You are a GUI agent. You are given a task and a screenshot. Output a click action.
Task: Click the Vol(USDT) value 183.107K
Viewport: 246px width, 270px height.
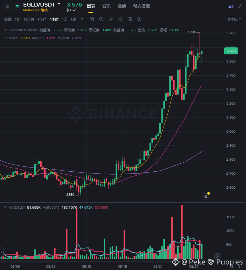[69, 207]
